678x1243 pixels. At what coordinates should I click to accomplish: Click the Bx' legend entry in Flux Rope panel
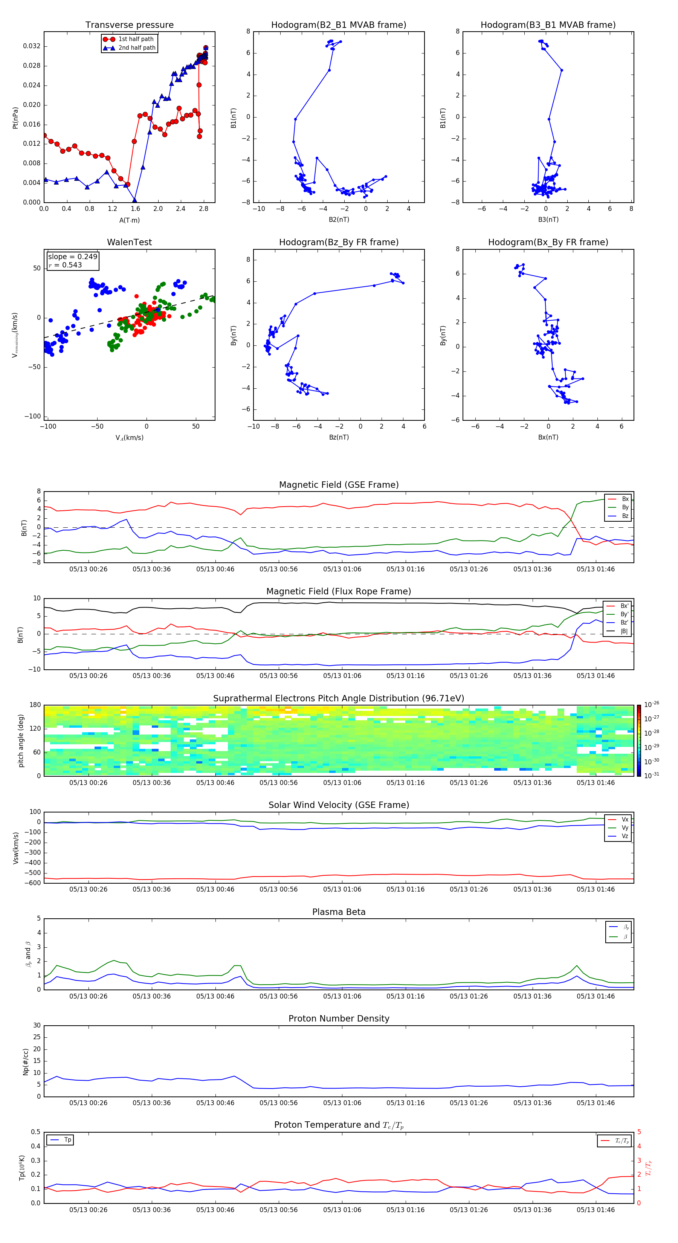pos(618,606)
